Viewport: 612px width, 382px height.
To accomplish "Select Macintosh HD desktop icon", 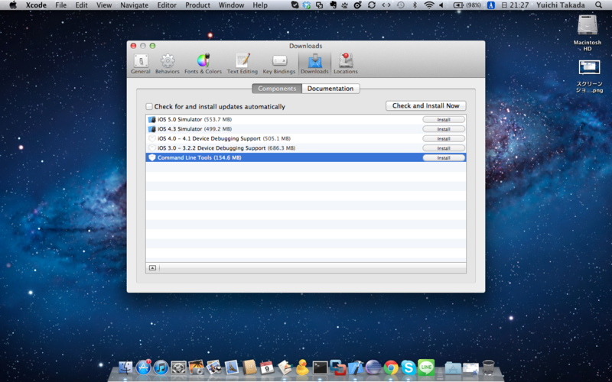I will [x=588, y=33].
